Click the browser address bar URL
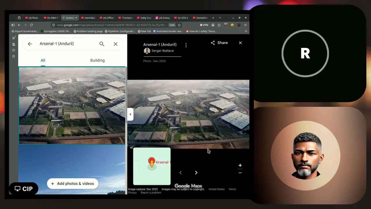371x209 pixels. 112,25
